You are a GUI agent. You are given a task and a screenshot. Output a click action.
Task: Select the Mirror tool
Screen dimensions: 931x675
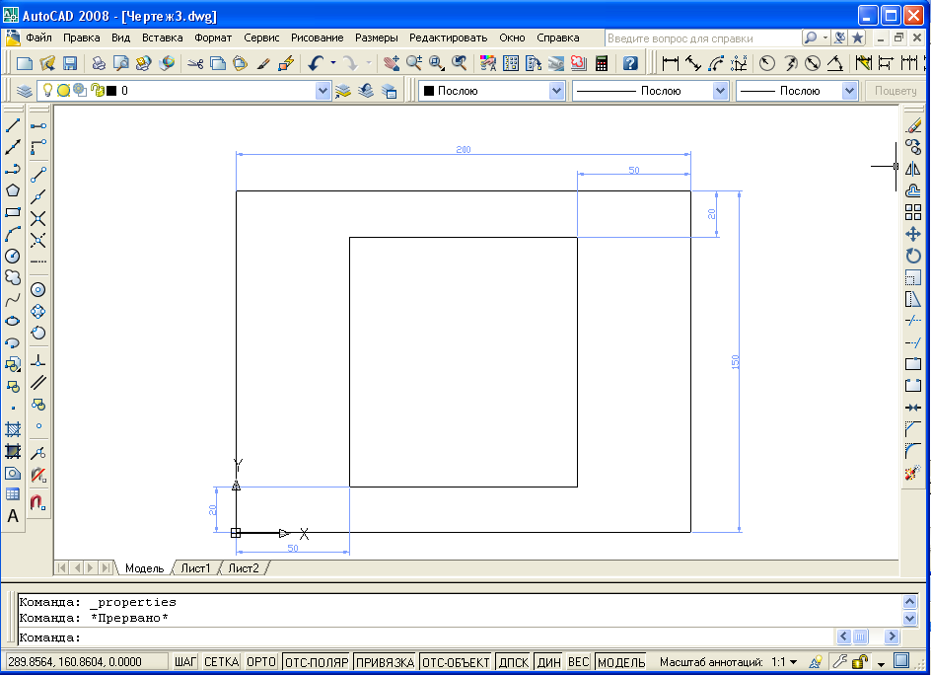[913, 169]
